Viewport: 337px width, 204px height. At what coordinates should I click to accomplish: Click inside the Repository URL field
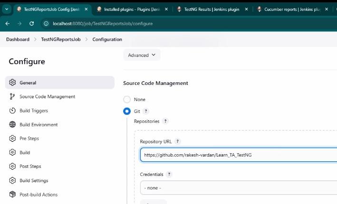coord(239,155)
